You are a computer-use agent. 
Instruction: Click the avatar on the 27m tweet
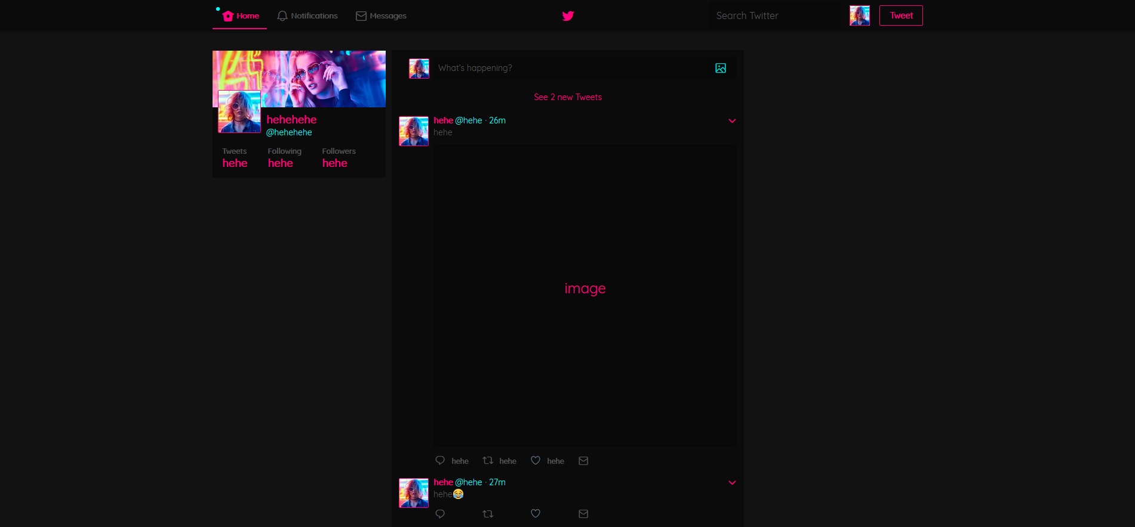click(414, 493)
